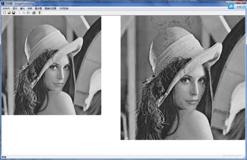Click the original Lena image on left
Screen dimensions: 247x160
click(51, 65)
